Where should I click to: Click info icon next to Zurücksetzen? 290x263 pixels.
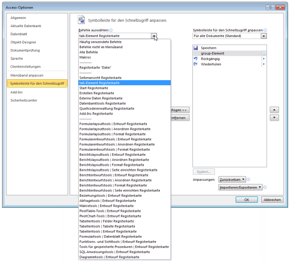(x=249, y=179)
